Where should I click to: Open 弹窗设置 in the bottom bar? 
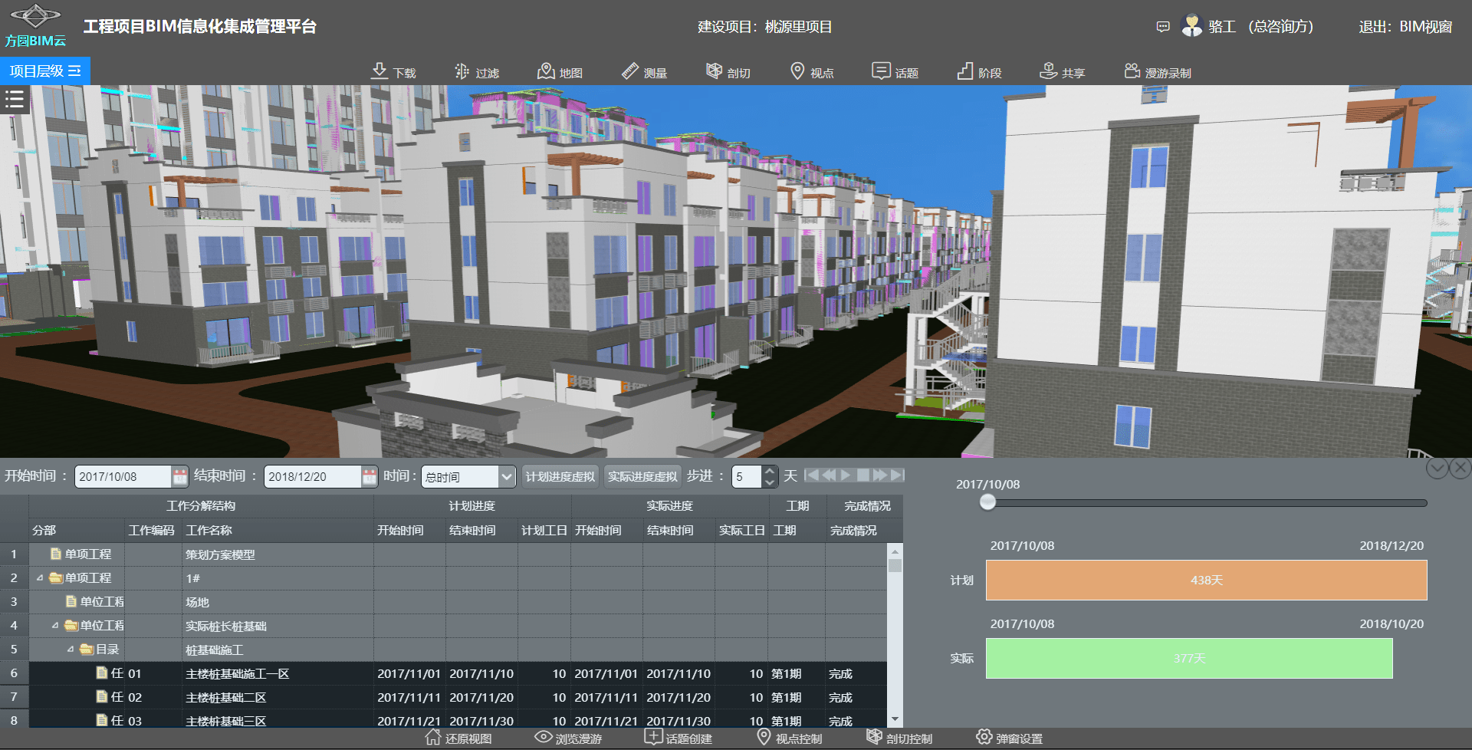pos(1009,738)
